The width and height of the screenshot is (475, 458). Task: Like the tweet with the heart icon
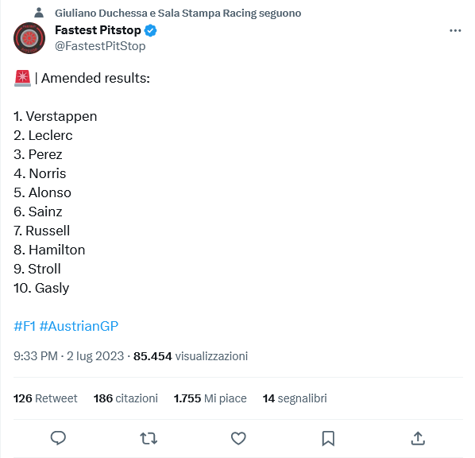click(238, 439)
